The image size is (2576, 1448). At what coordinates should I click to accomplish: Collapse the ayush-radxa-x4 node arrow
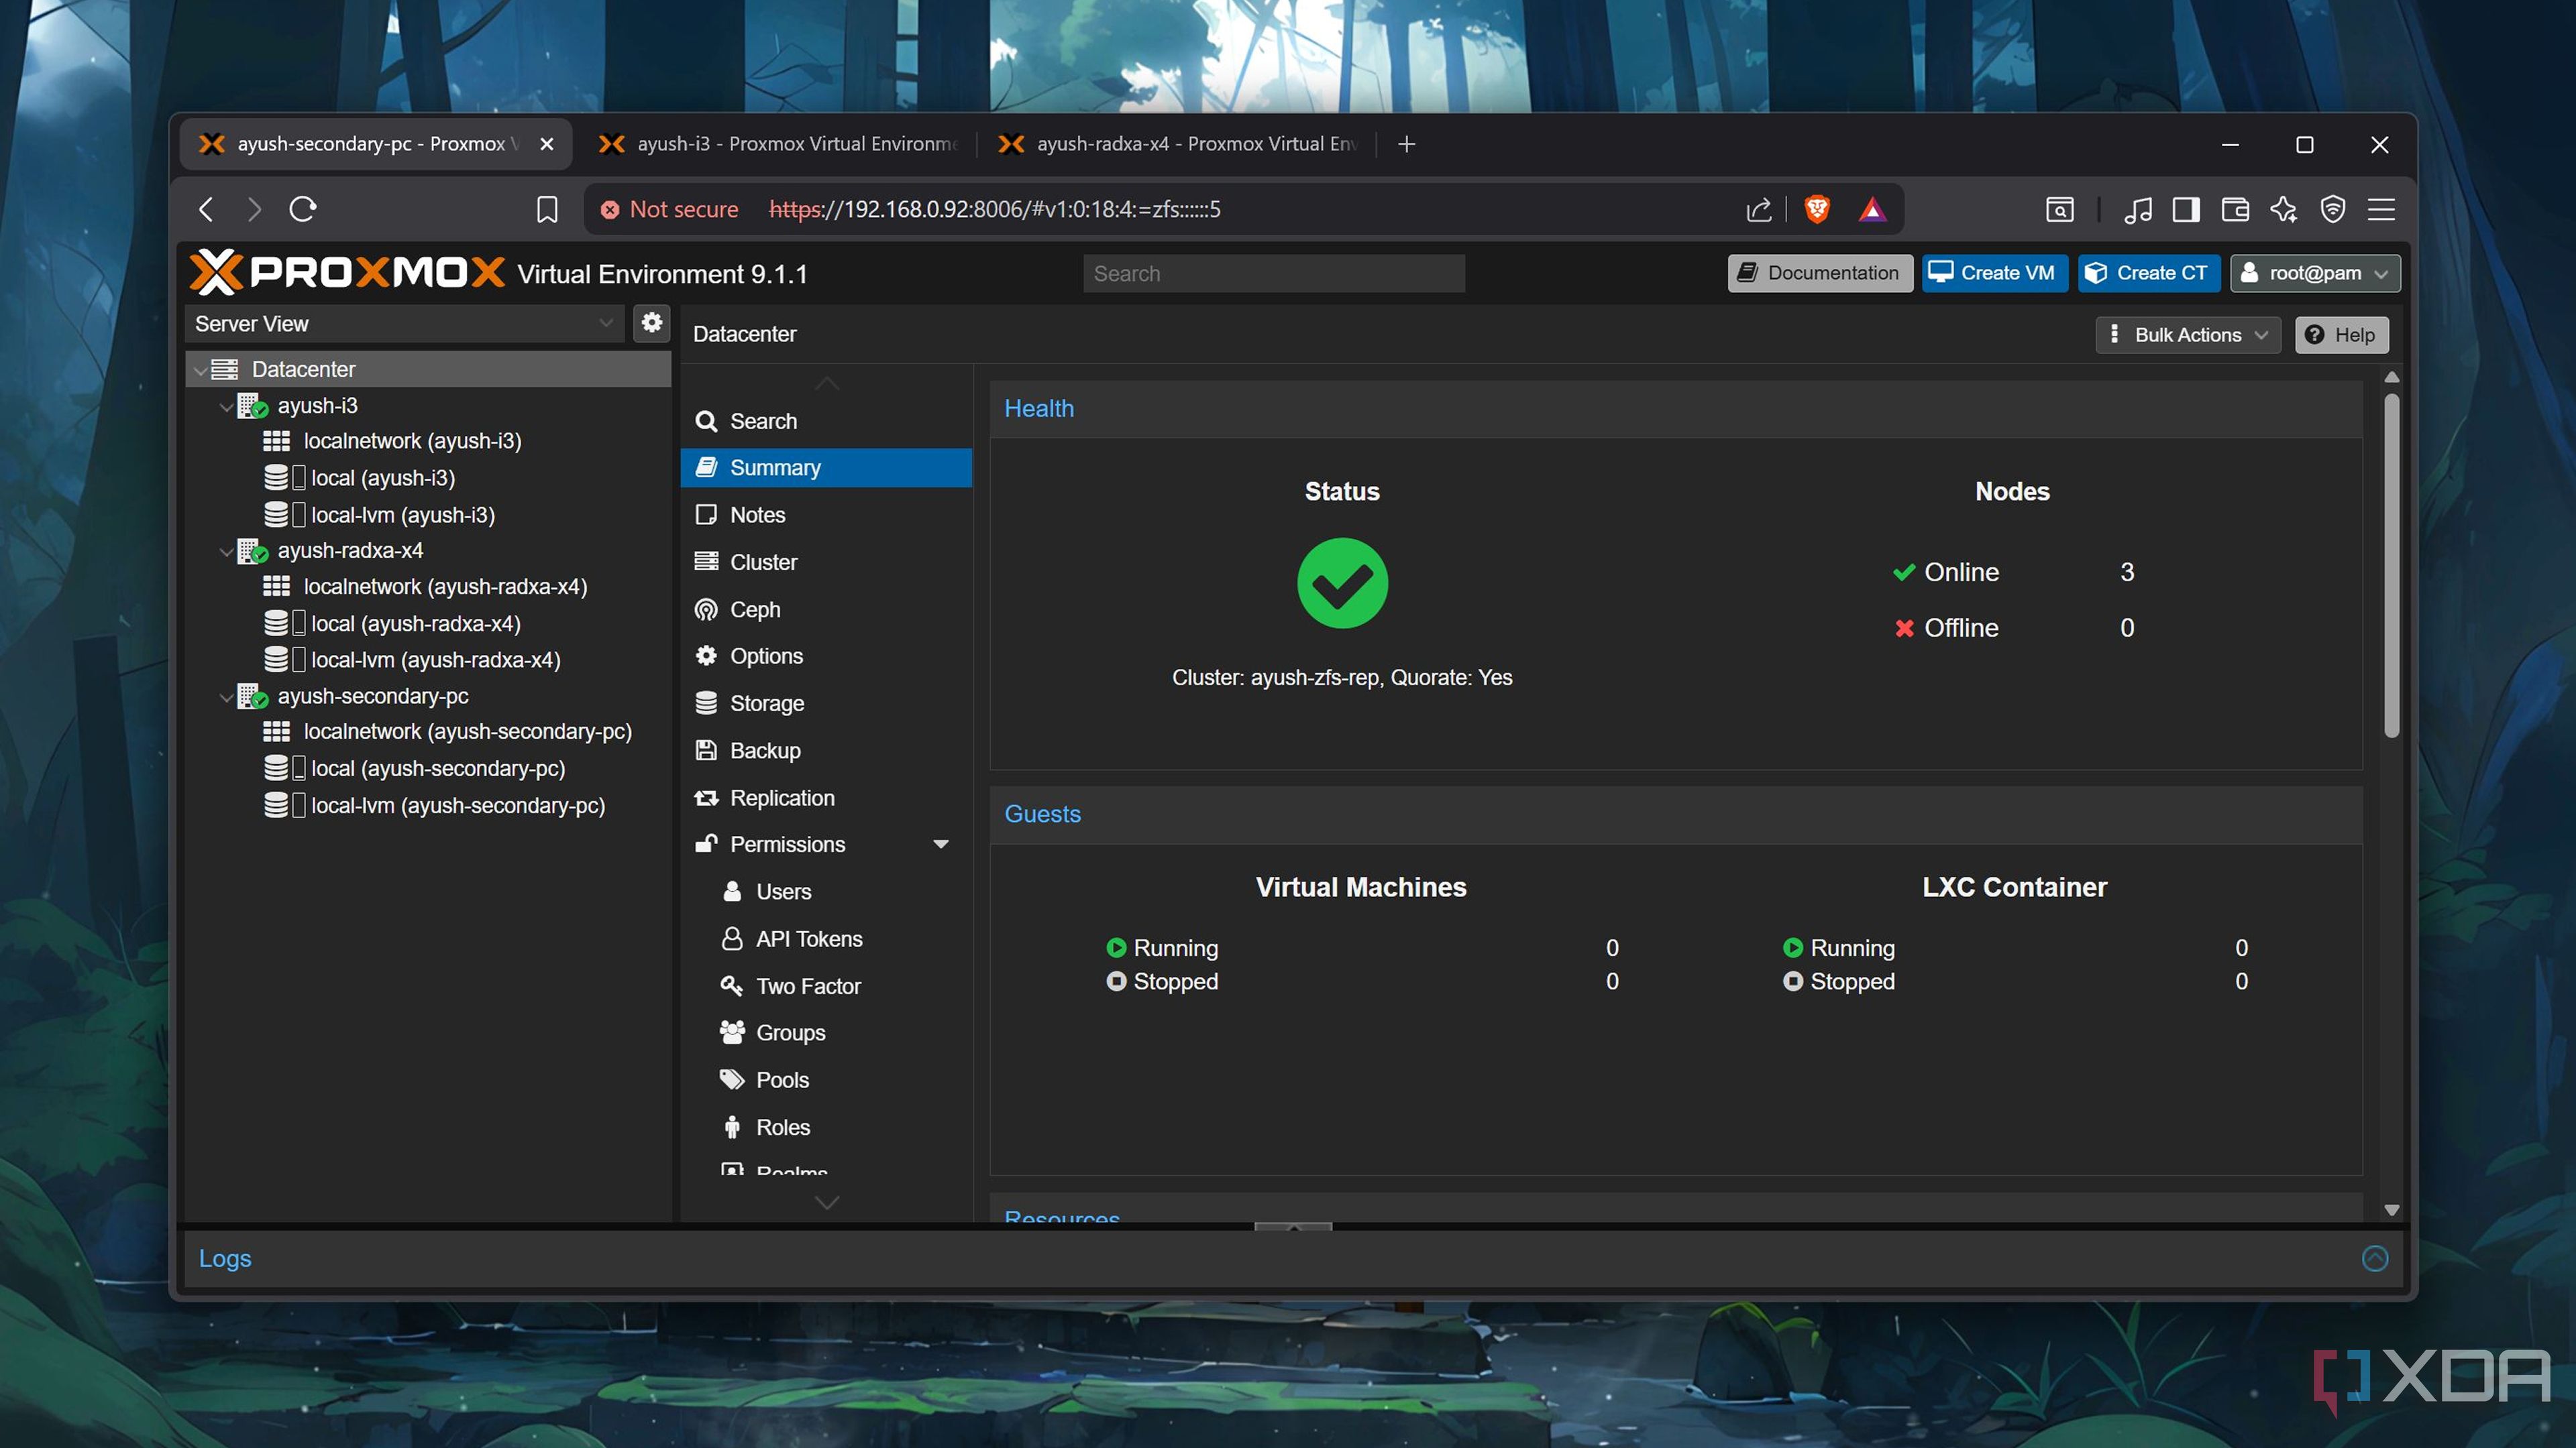pos(226,552)
